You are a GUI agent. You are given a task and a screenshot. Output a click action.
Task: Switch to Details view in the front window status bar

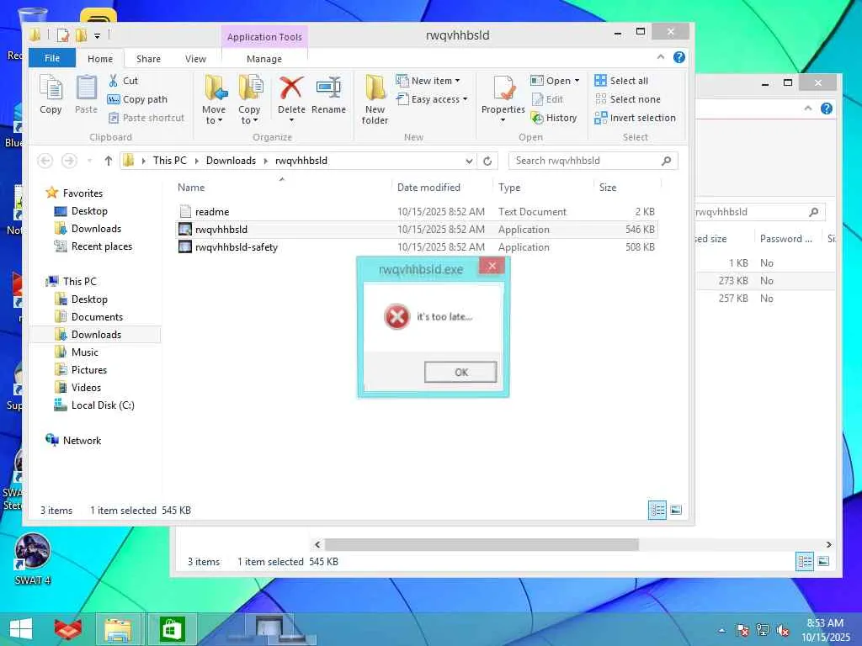(x=657, y=511)
